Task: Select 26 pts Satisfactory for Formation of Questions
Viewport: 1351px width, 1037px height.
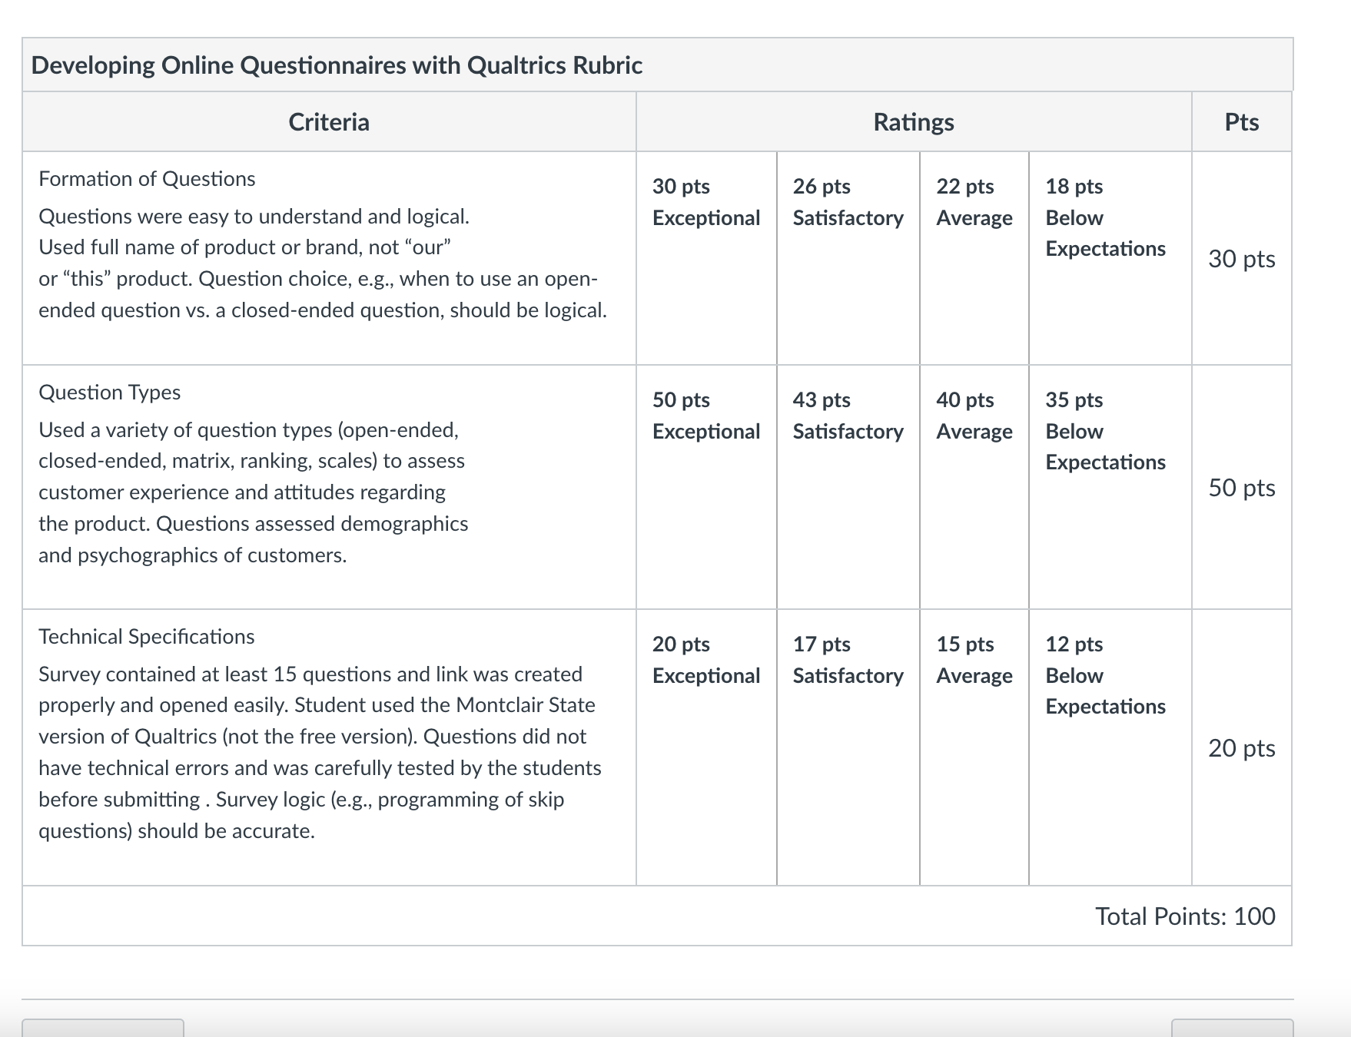Action: 848,258
